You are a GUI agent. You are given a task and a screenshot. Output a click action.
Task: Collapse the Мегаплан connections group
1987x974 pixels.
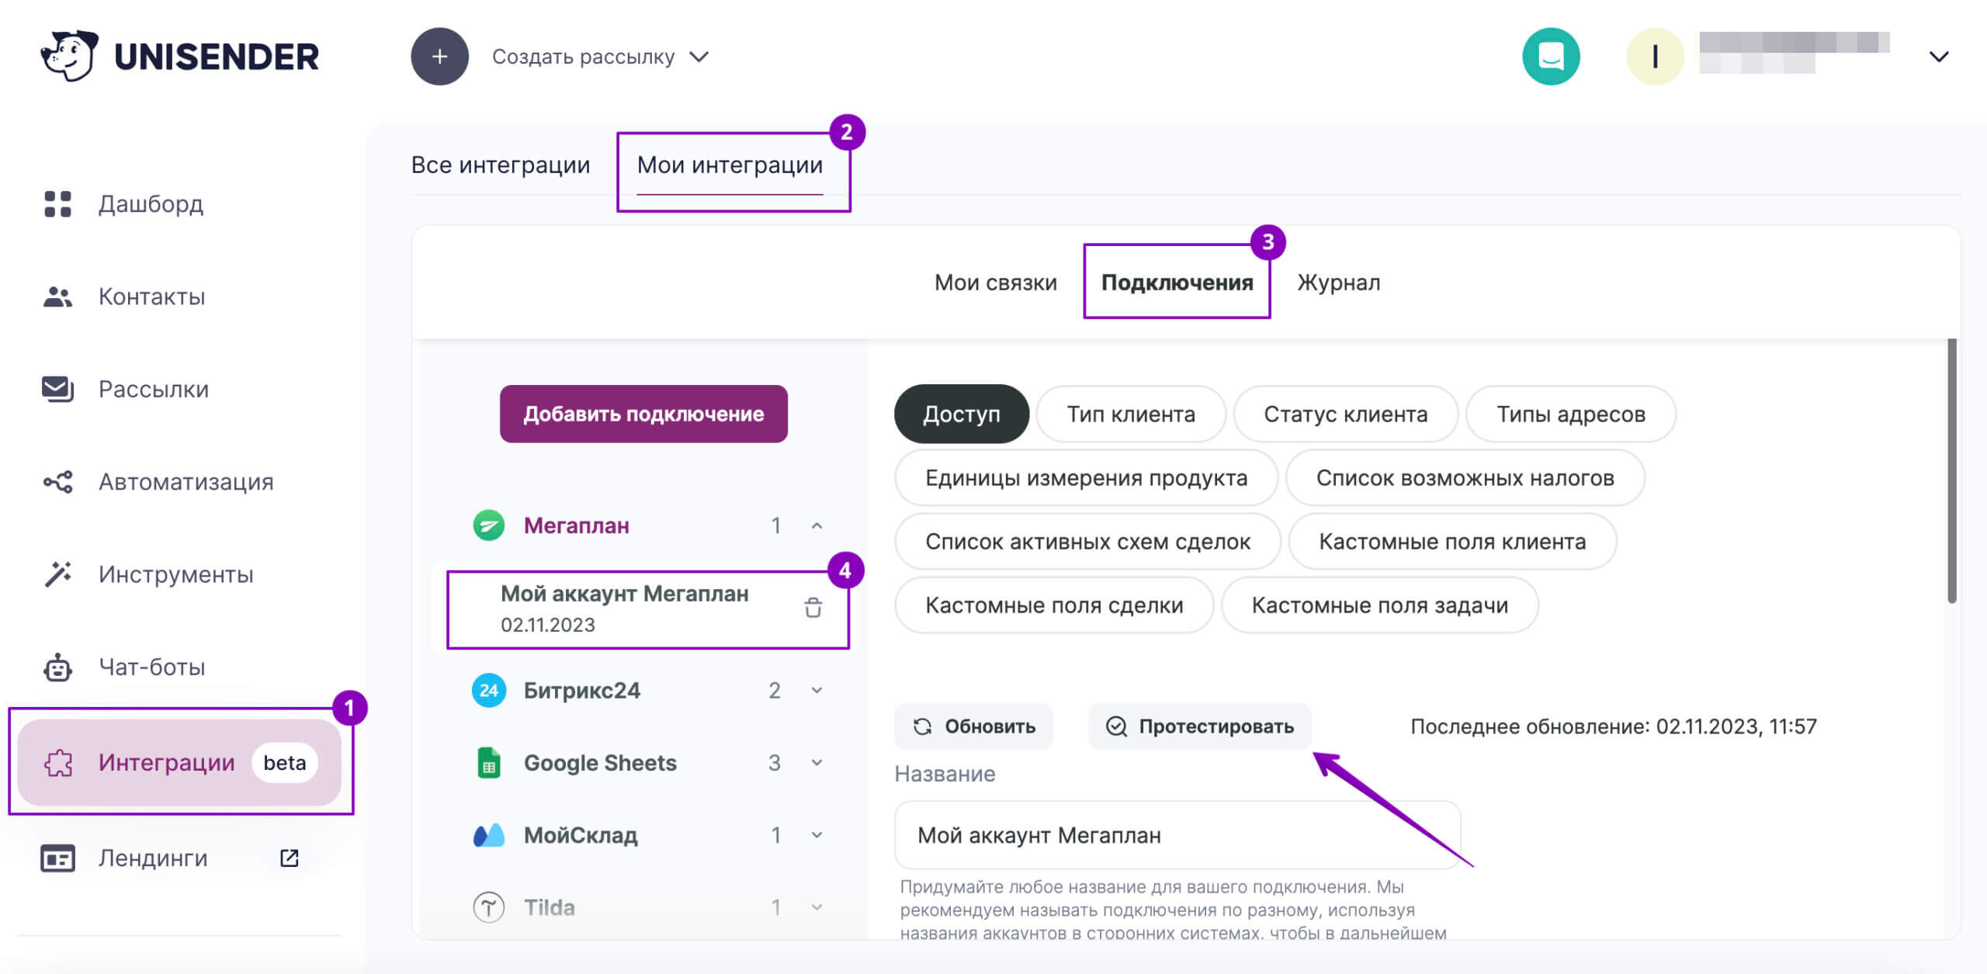(817, 525)
